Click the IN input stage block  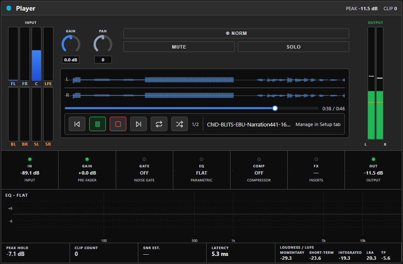29,169
